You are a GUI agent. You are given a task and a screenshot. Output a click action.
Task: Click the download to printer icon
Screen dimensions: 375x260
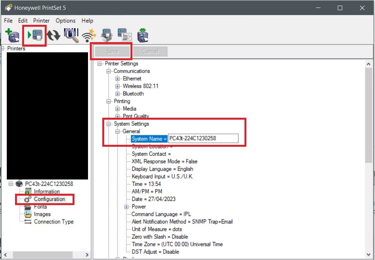tap(143, 35)
